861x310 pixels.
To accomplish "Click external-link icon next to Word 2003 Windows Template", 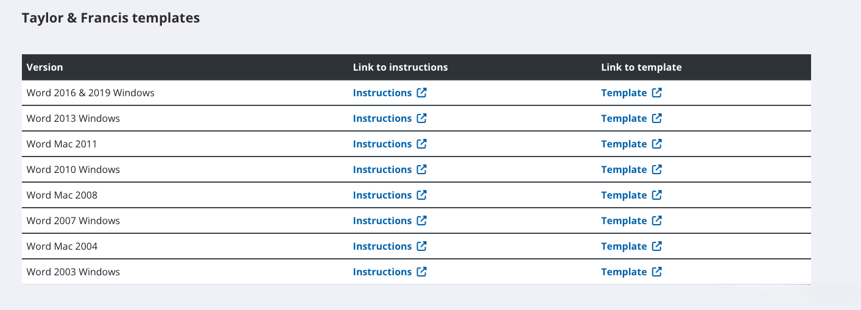I will pos(656,272).
